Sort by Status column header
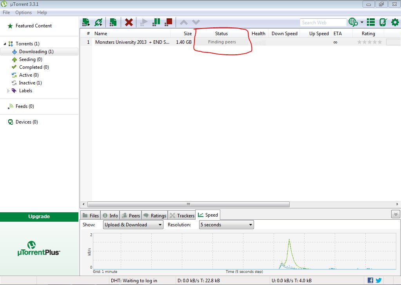Viewport: 401px width, 285px height. (x=221, y=33)
